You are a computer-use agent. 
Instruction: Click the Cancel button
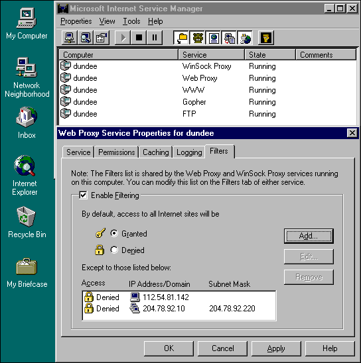click(x=222, y=348)
